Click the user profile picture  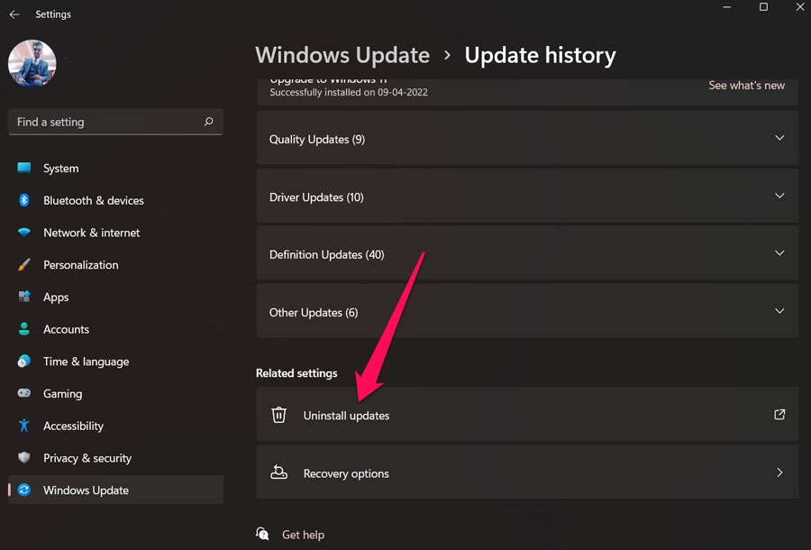[x=32, y=63]
